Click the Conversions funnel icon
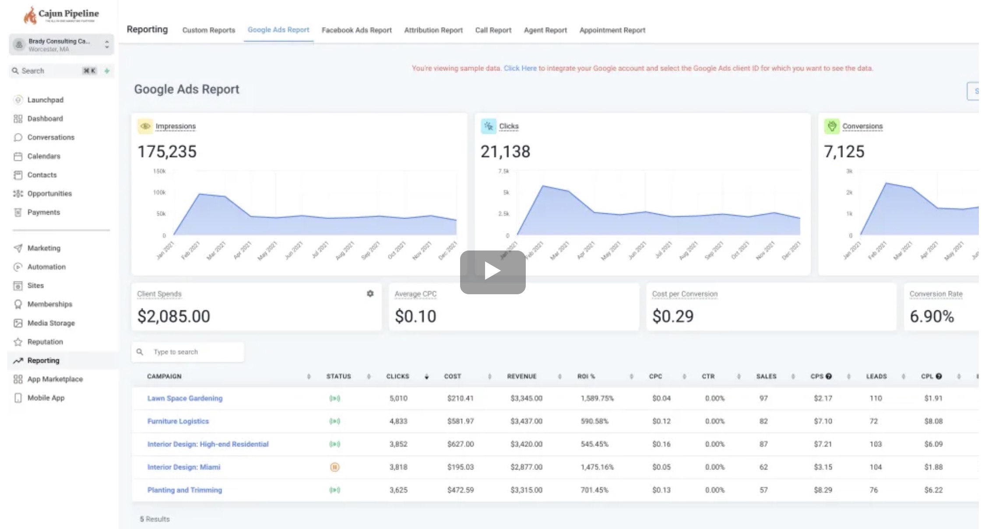 (x=832, y=126)
